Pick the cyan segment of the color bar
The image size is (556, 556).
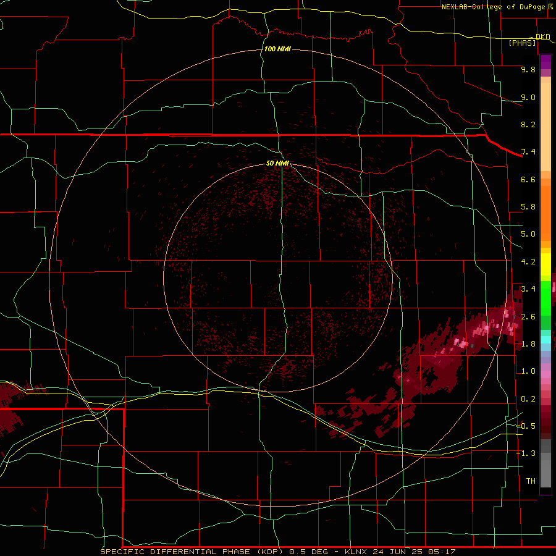click(545, 340)
